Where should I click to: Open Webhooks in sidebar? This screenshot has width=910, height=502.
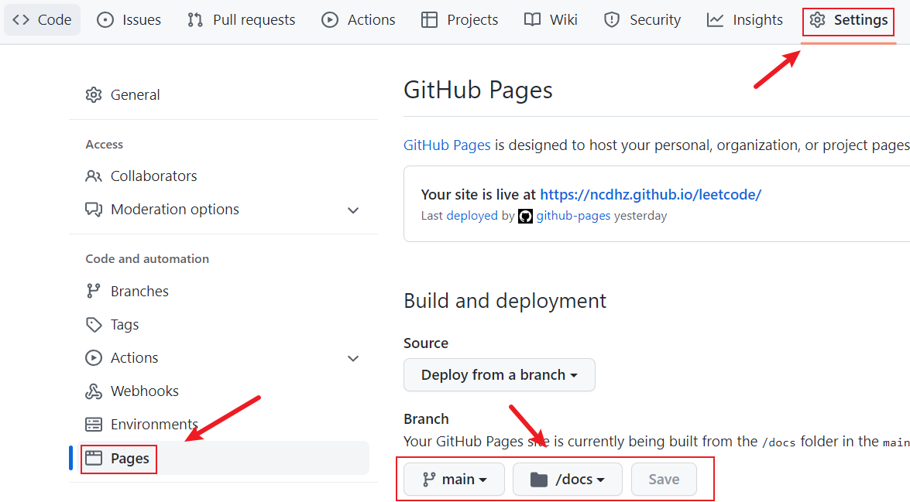pos(223,391)
